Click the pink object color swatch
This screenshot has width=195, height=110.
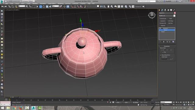(x=175, y=13)
